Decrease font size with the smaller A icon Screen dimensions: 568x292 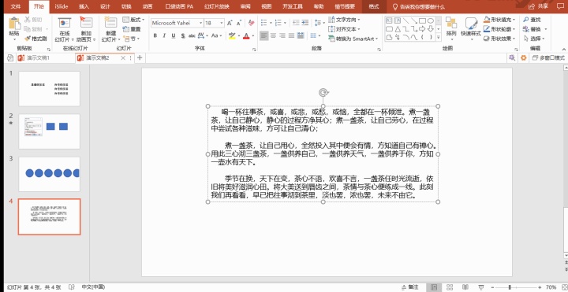tap(239, 23)
